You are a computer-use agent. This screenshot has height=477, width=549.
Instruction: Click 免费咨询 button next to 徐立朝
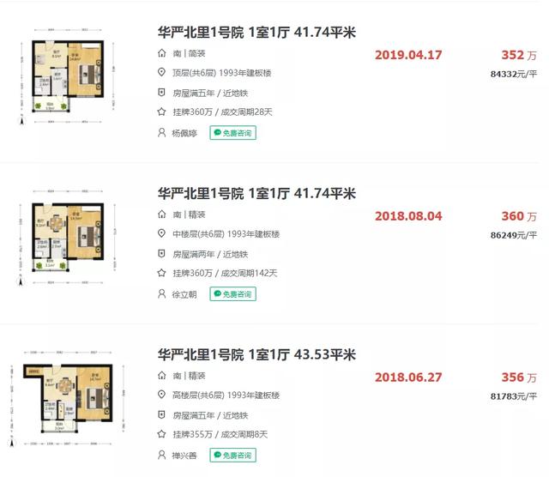pos(232,294)
